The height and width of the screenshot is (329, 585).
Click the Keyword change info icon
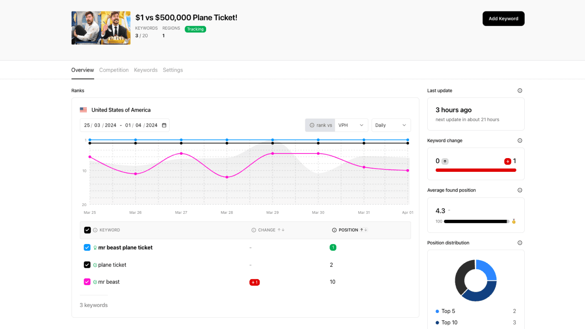(x=520, y=140)
